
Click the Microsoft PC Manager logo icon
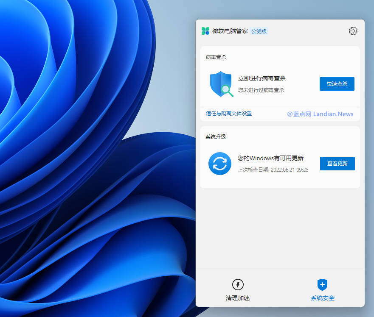[x=205, y=31]
